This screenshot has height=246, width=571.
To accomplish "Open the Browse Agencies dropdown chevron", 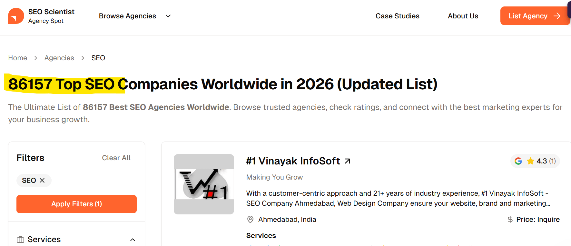I will click(x=168, y=16).
